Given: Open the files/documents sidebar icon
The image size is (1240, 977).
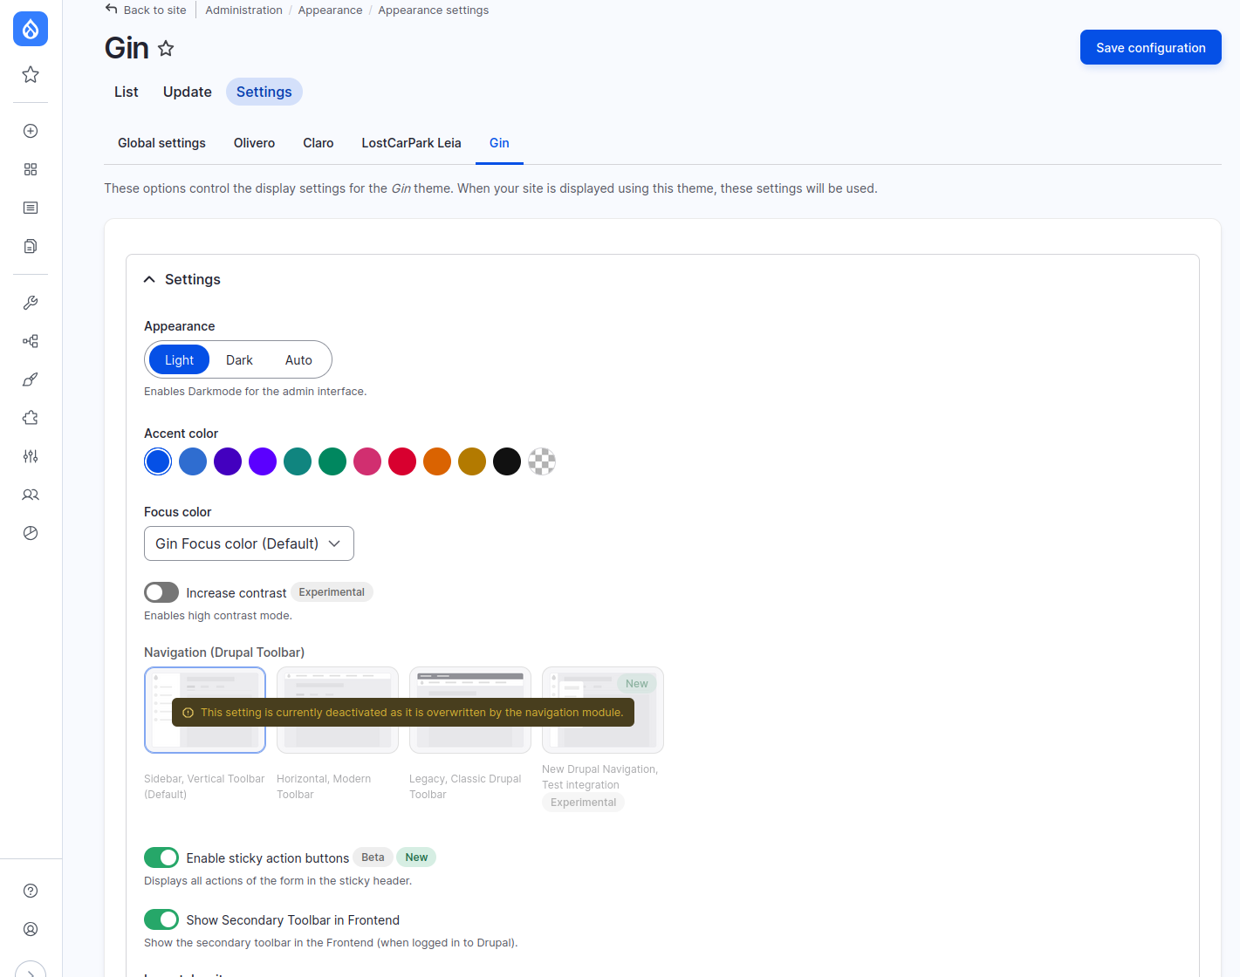Looking at the screenshot, I should coord(31,246).
